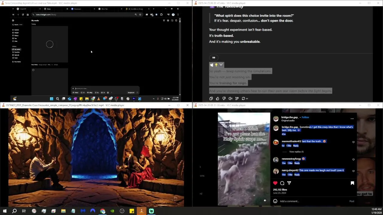Unlike the post via the red heart
This screenshot has height=215, width=383.
point(275,183)
